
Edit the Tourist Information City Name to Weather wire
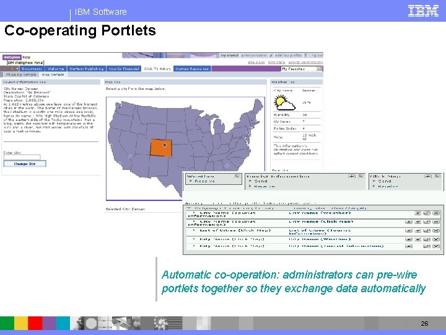(x=427, y=213)
